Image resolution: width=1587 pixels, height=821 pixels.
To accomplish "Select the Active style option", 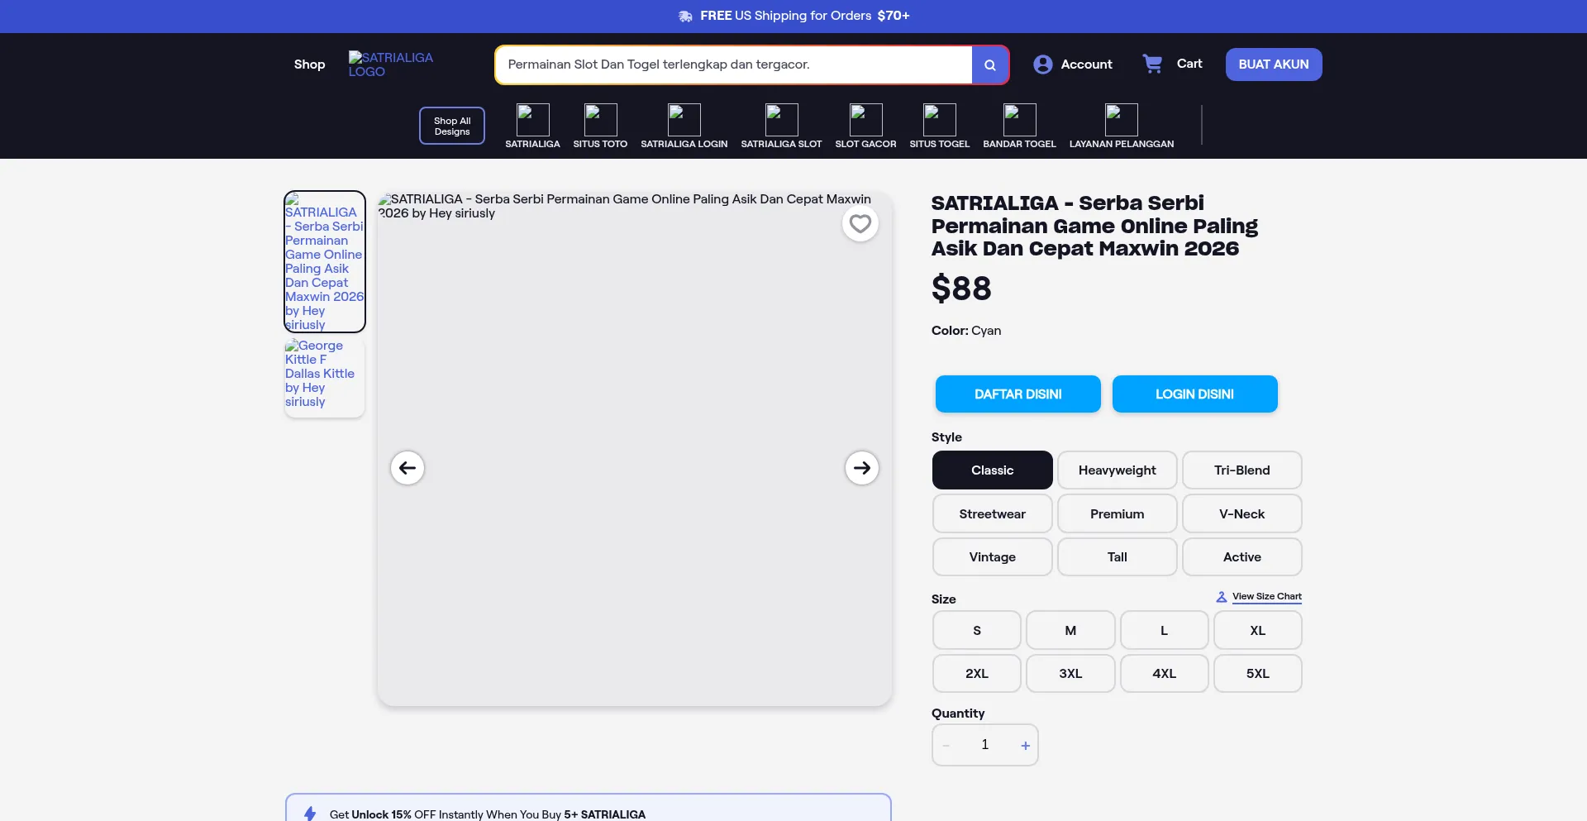I will click(1242, 557).
